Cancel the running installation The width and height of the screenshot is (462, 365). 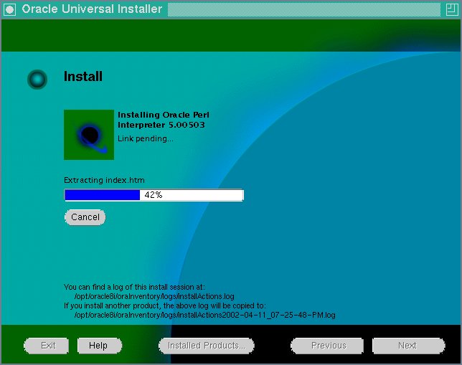pos(85,217)
